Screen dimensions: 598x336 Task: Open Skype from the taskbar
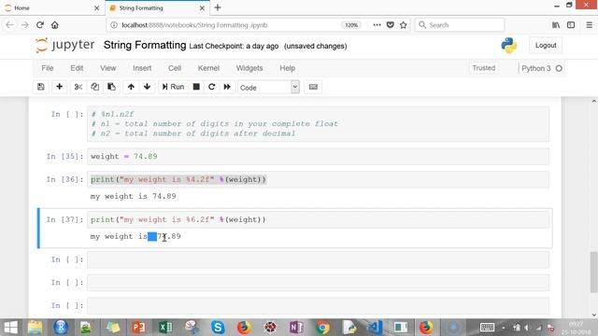tap(218, 328)
